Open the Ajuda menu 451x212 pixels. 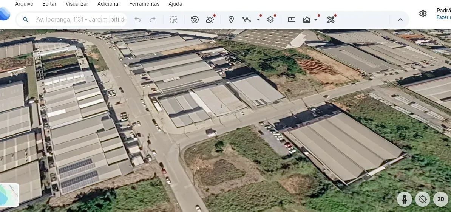(175, 4)
